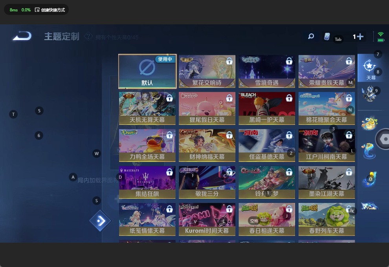
Task: Click the lock icon on 荣耀贵族天幕
Action: tap(349, 61)
